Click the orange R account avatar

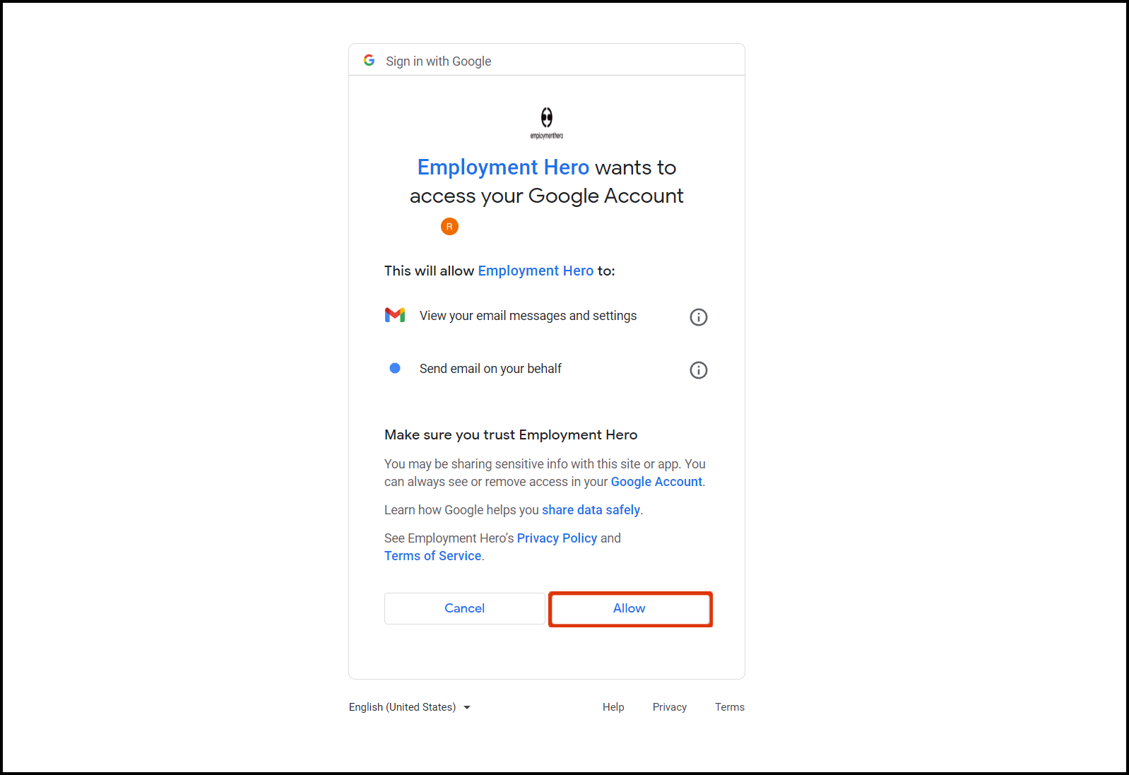tap(449, 227)
